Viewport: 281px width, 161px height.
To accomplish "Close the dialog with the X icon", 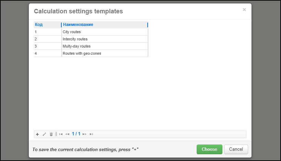I will click(x=244, y=10).
